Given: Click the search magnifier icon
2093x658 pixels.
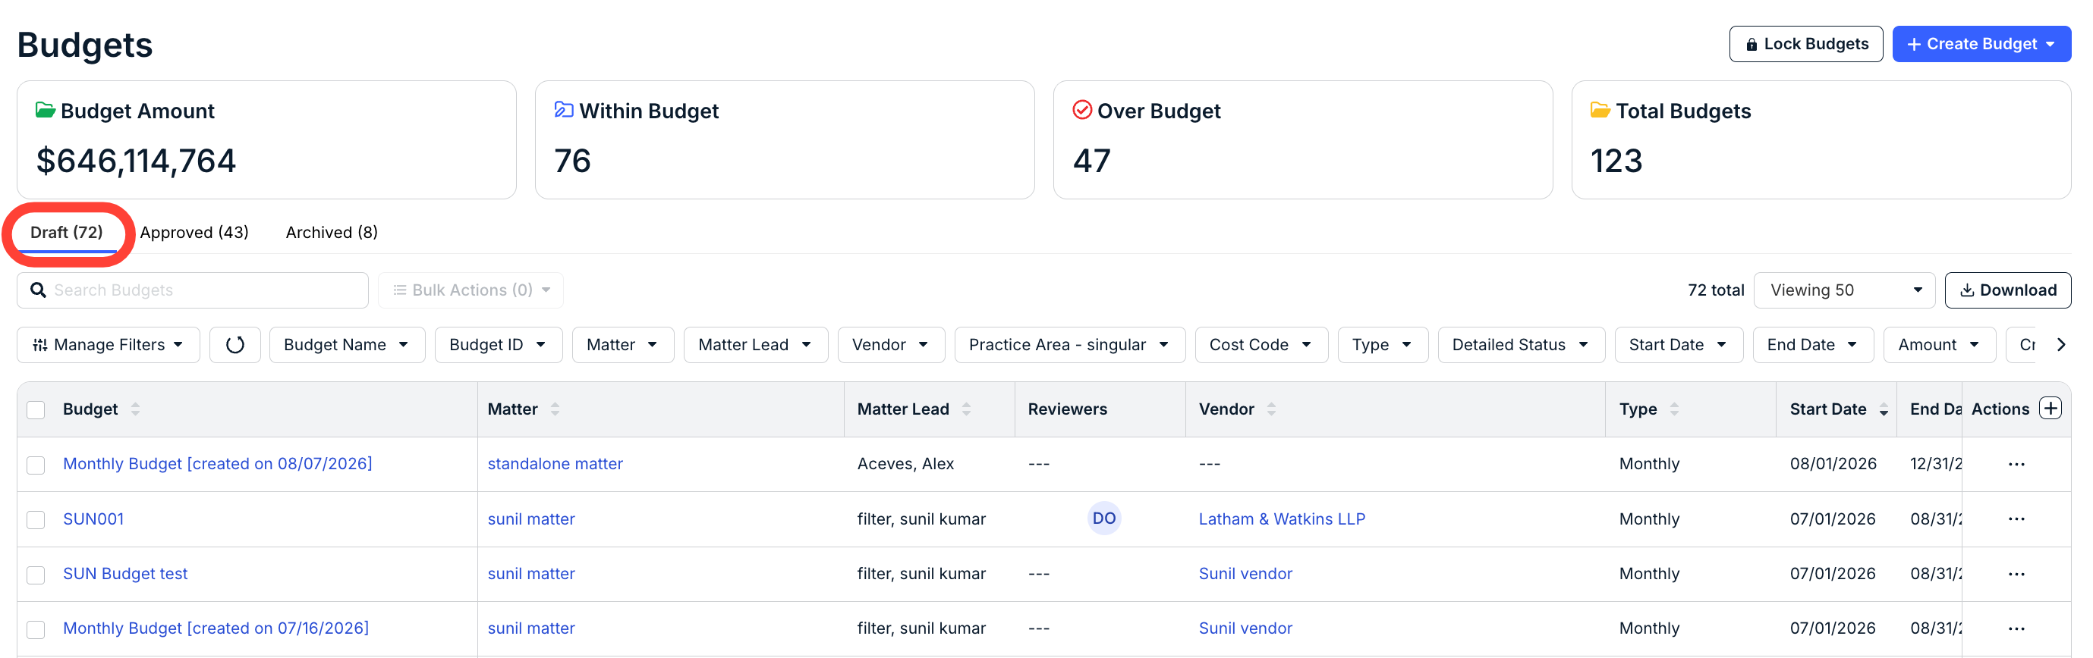Looking at the screenshot, I should pyautogui.click(x=37, y=290).
